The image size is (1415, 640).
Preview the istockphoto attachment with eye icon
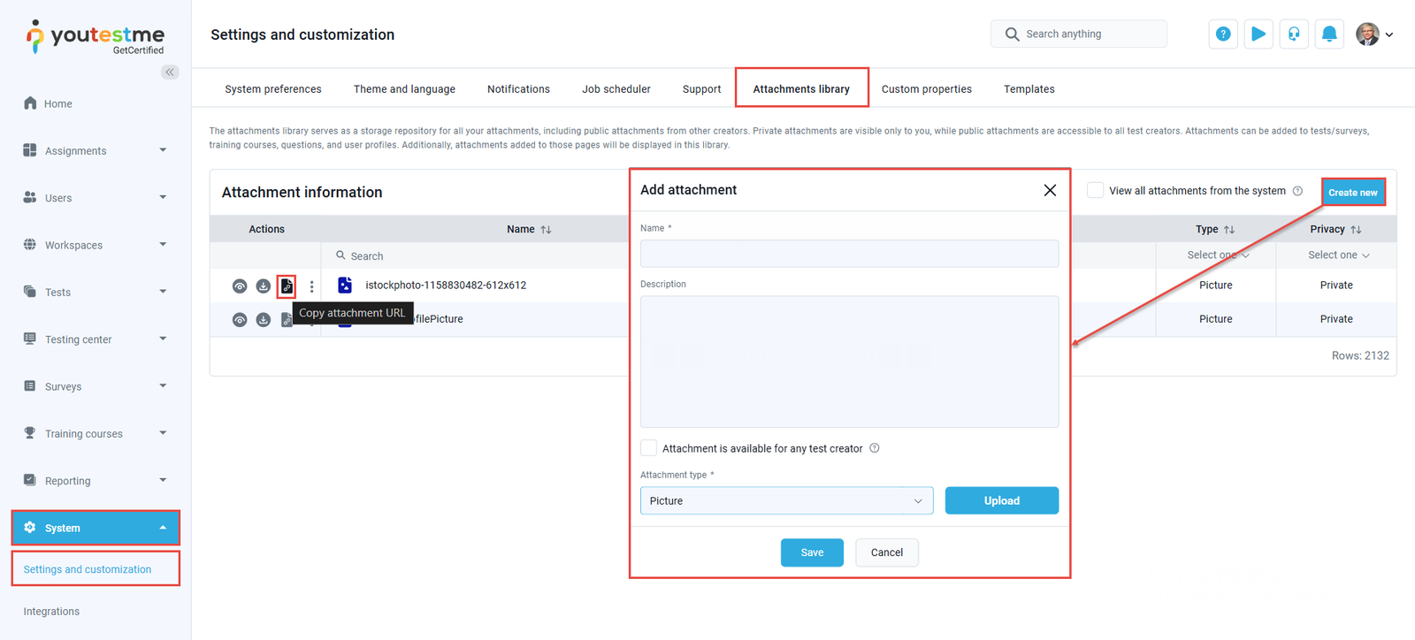[x=240, y=286]
